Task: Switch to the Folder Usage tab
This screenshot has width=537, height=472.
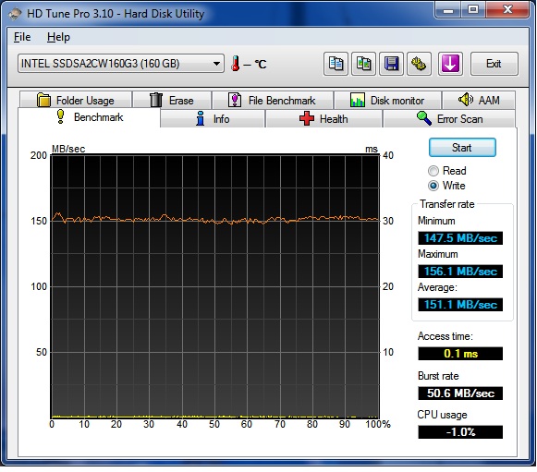Action: [x=76, y=101]
